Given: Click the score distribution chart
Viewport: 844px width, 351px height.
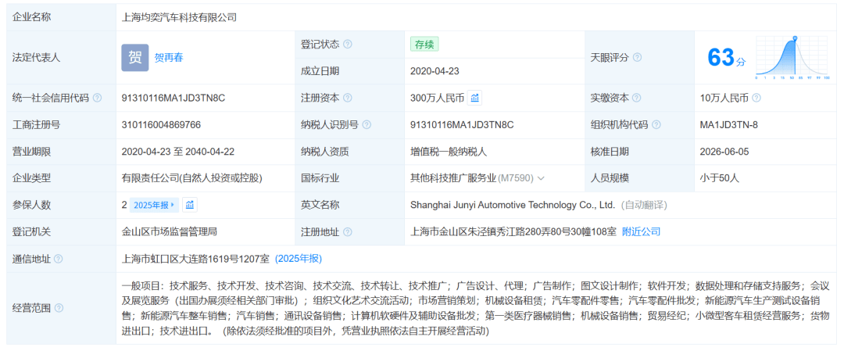Looking at the screenshot, I should pyautogui.click(x=792, y=58).
